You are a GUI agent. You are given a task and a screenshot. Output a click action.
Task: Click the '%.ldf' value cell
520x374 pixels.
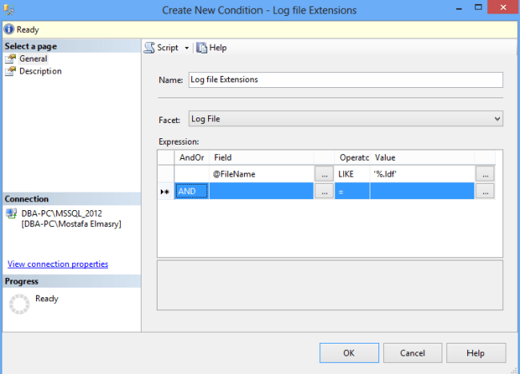point(422,174)
